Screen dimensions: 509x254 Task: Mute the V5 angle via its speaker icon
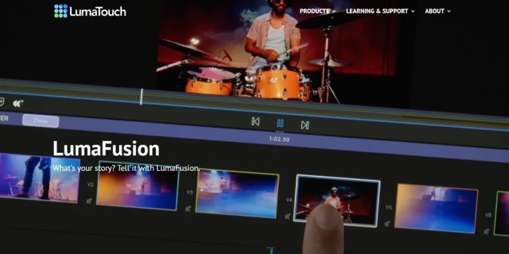tap(387, 224)
